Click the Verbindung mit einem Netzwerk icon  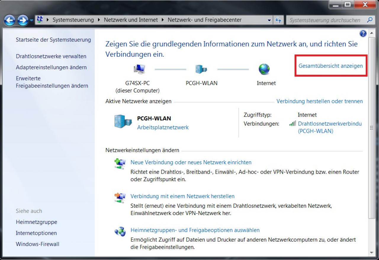tap(120, 198)
